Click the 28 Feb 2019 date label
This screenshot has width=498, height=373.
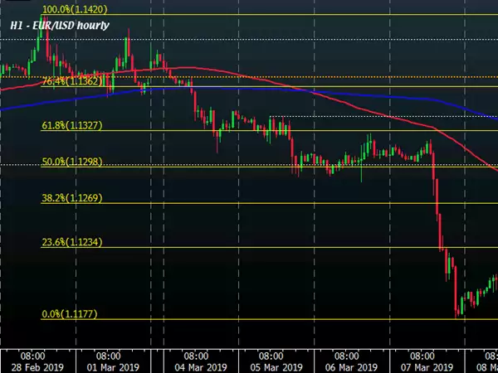(33, 366)
